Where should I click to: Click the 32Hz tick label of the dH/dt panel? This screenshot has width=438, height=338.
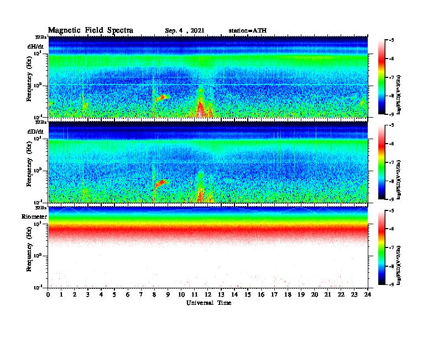(x=41, y=37)
